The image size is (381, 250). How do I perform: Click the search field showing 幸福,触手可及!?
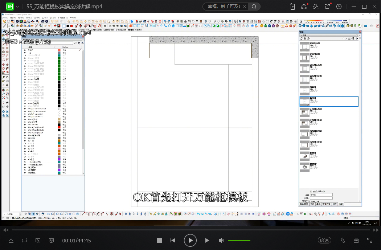click(x=224, y=7)
